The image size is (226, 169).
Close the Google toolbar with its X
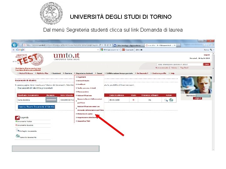click(13, 50)
